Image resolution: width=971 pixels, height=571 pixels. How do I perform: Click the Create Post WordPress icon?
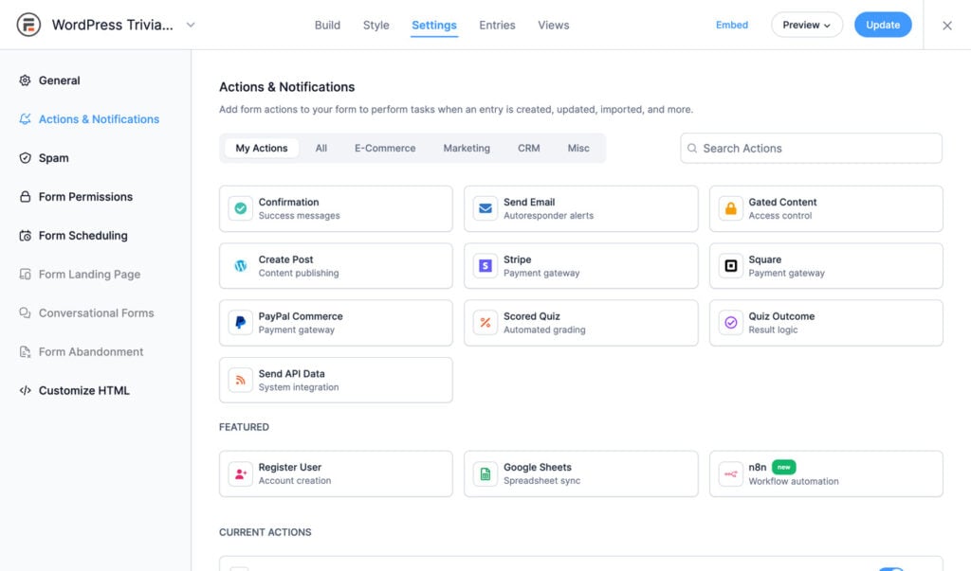coord(240,266)
